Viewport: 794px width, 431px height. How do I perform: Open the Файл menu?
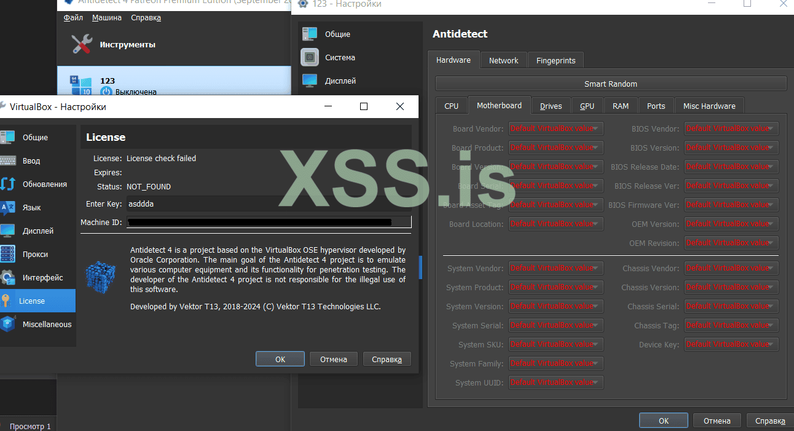(x=73, y=18)
